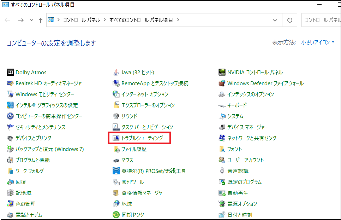The width and height of the screenshot is (341, 220).
Task: Open the 自動再生 link
Action: pyautogui.click(x=238, y=193)
